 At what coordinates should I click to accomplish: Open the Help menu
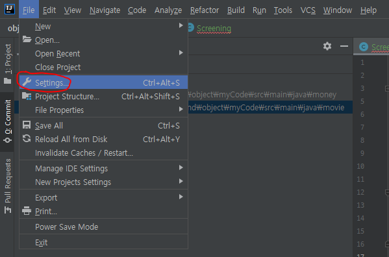pos(368,10)
